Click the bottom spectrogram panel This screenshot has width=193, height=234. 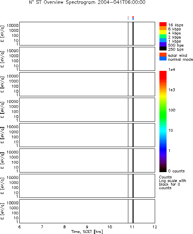pos(87,211)
